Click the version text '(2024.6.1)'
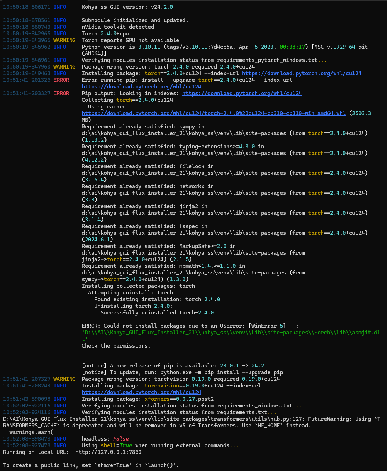Viewport: 387px width, 471px height. (97, 240)
